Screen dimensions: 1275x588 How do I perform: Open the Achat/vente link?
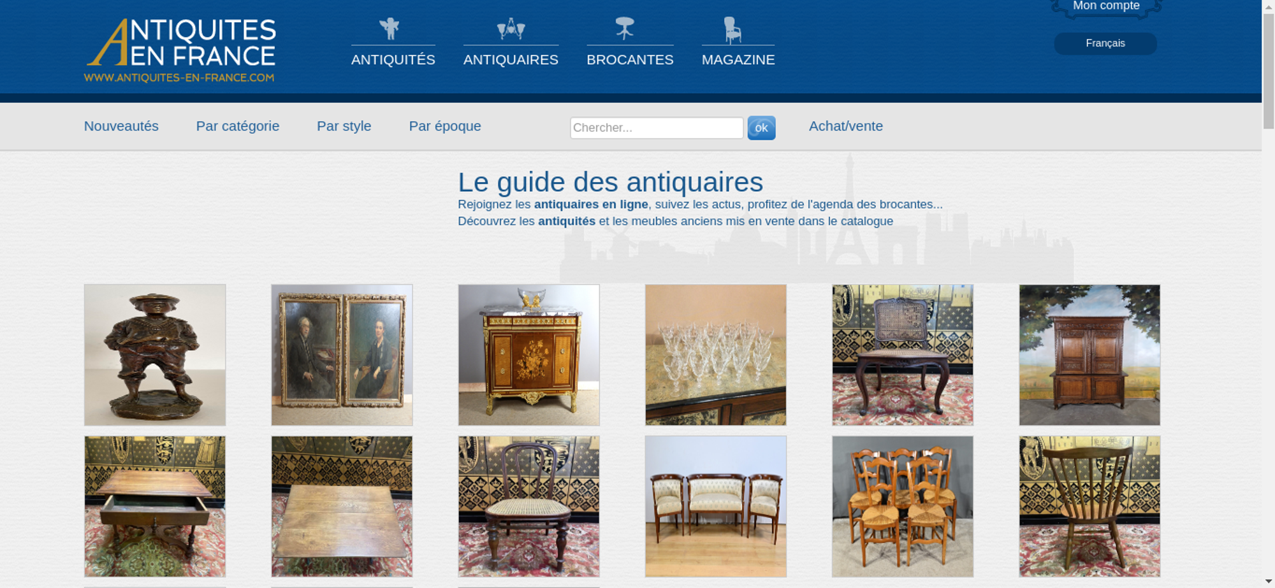846,126
